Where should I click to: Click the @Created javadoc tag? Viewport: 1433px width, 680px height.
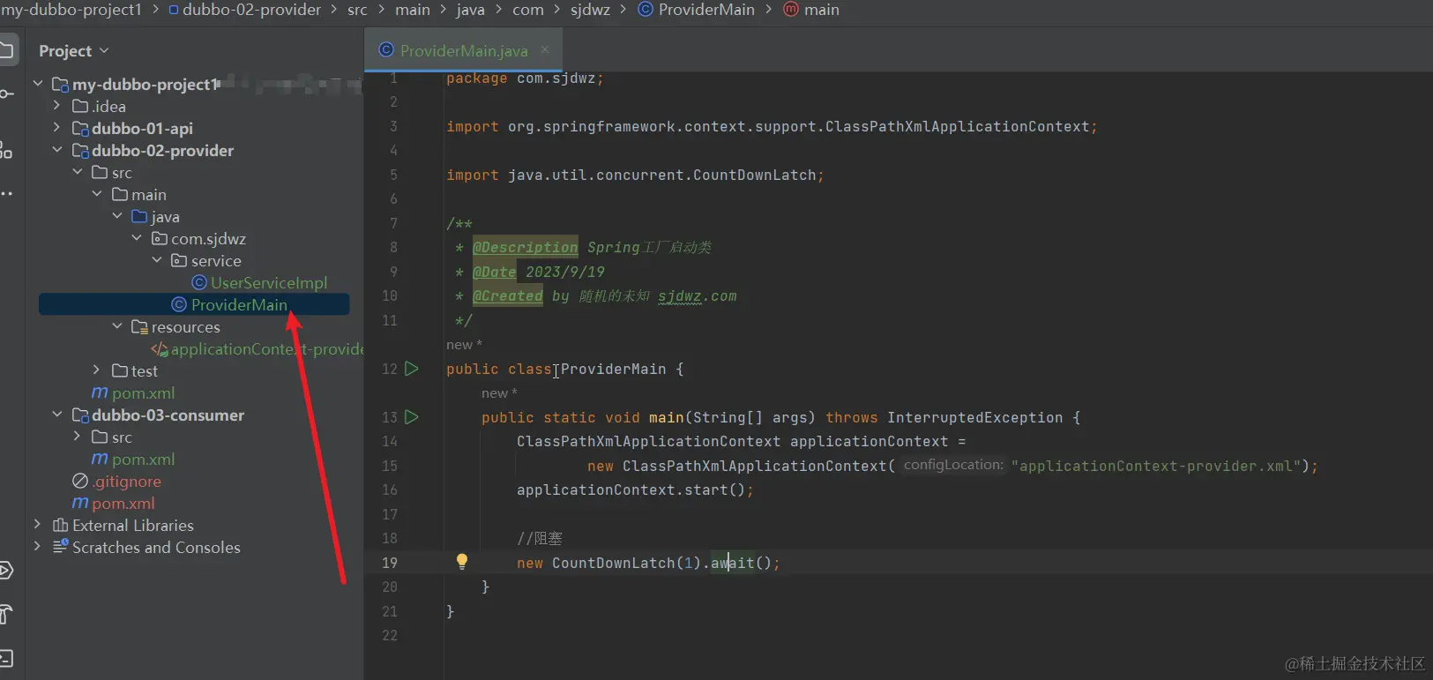click(x=508, y=295)
